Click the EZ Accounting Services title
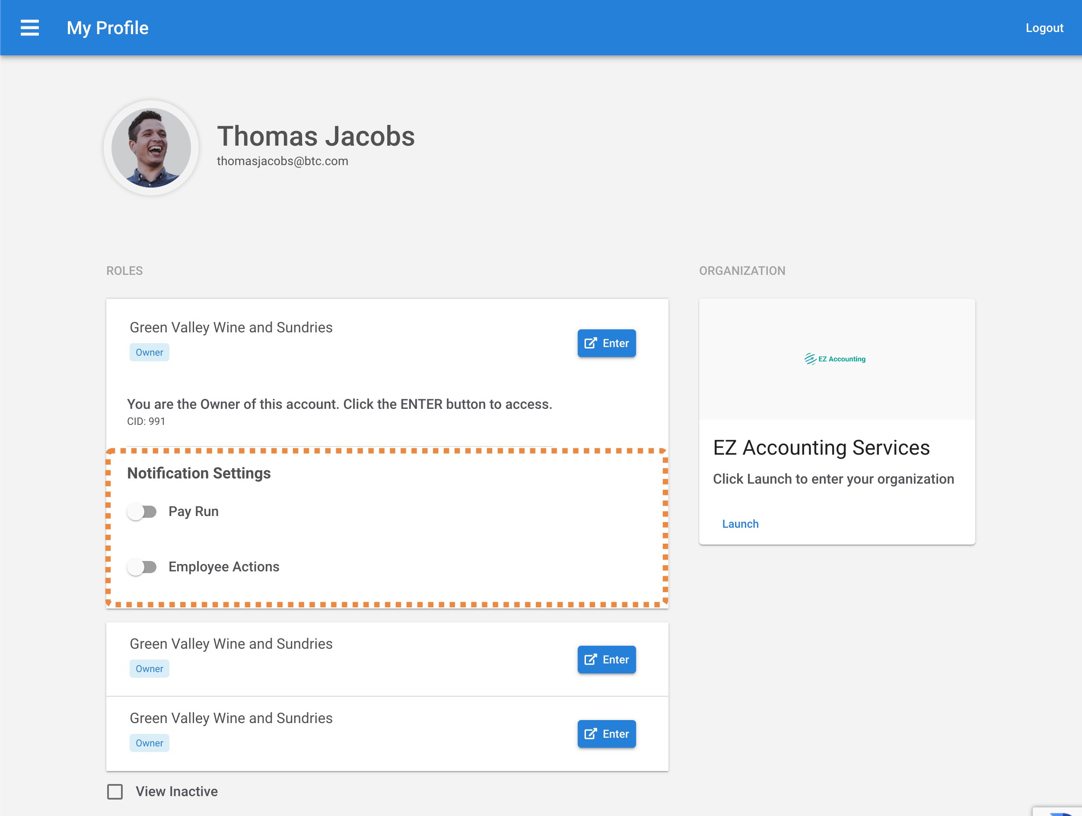 821,448
